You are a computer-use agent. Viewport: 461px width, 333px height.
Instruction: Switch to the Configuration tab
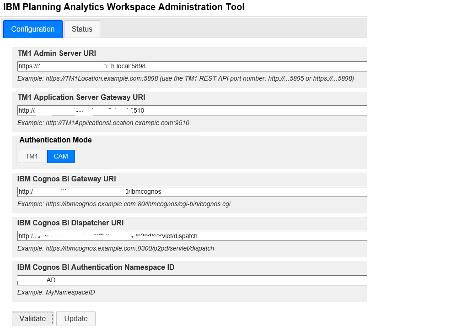click(x=33, y=29)
